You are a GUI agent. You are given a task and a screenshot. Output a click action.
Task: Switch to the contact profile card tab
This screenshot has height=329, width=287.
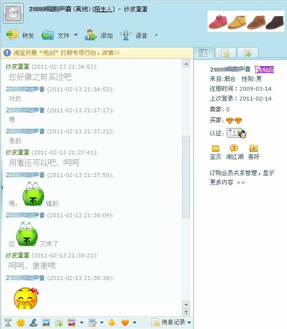tap(204, 52)
